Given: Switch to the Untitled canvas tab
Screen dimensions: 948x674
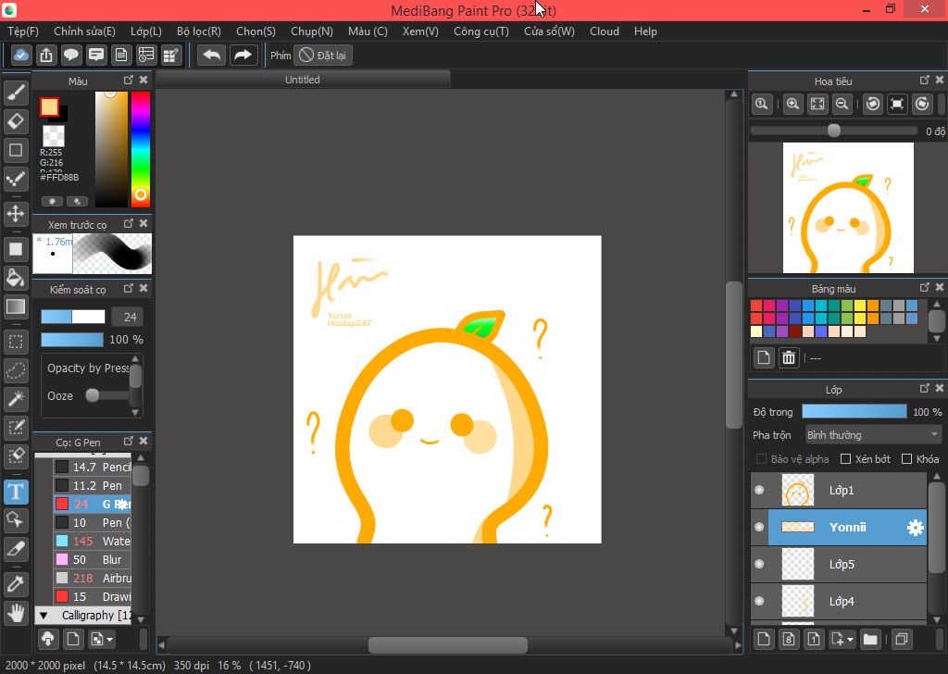Looking at the screenshot, I should (x=303, y=80).
